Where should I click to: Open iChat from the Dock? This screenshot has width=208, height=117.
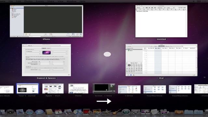coord(39,112)
